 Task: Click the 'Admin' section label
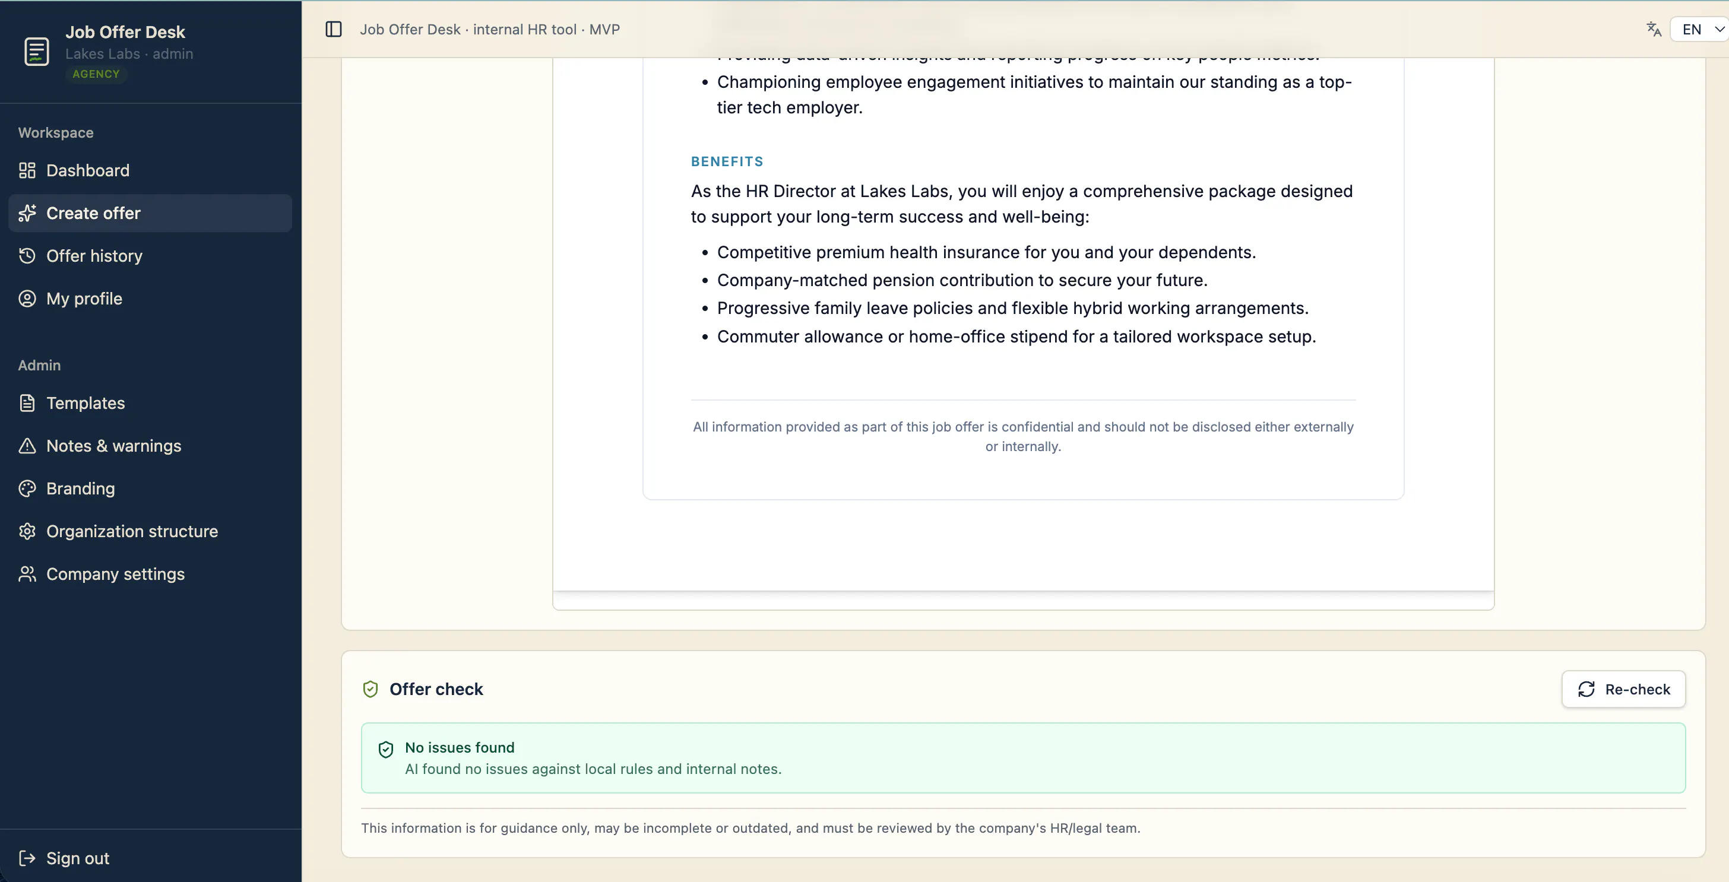coord(40,366)
